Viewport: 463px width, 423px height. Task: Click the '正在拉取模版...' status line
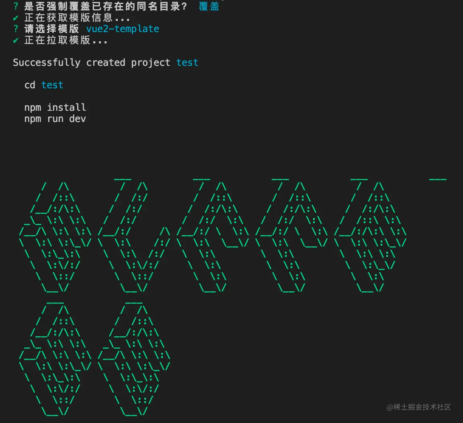[x=66, y=40]
